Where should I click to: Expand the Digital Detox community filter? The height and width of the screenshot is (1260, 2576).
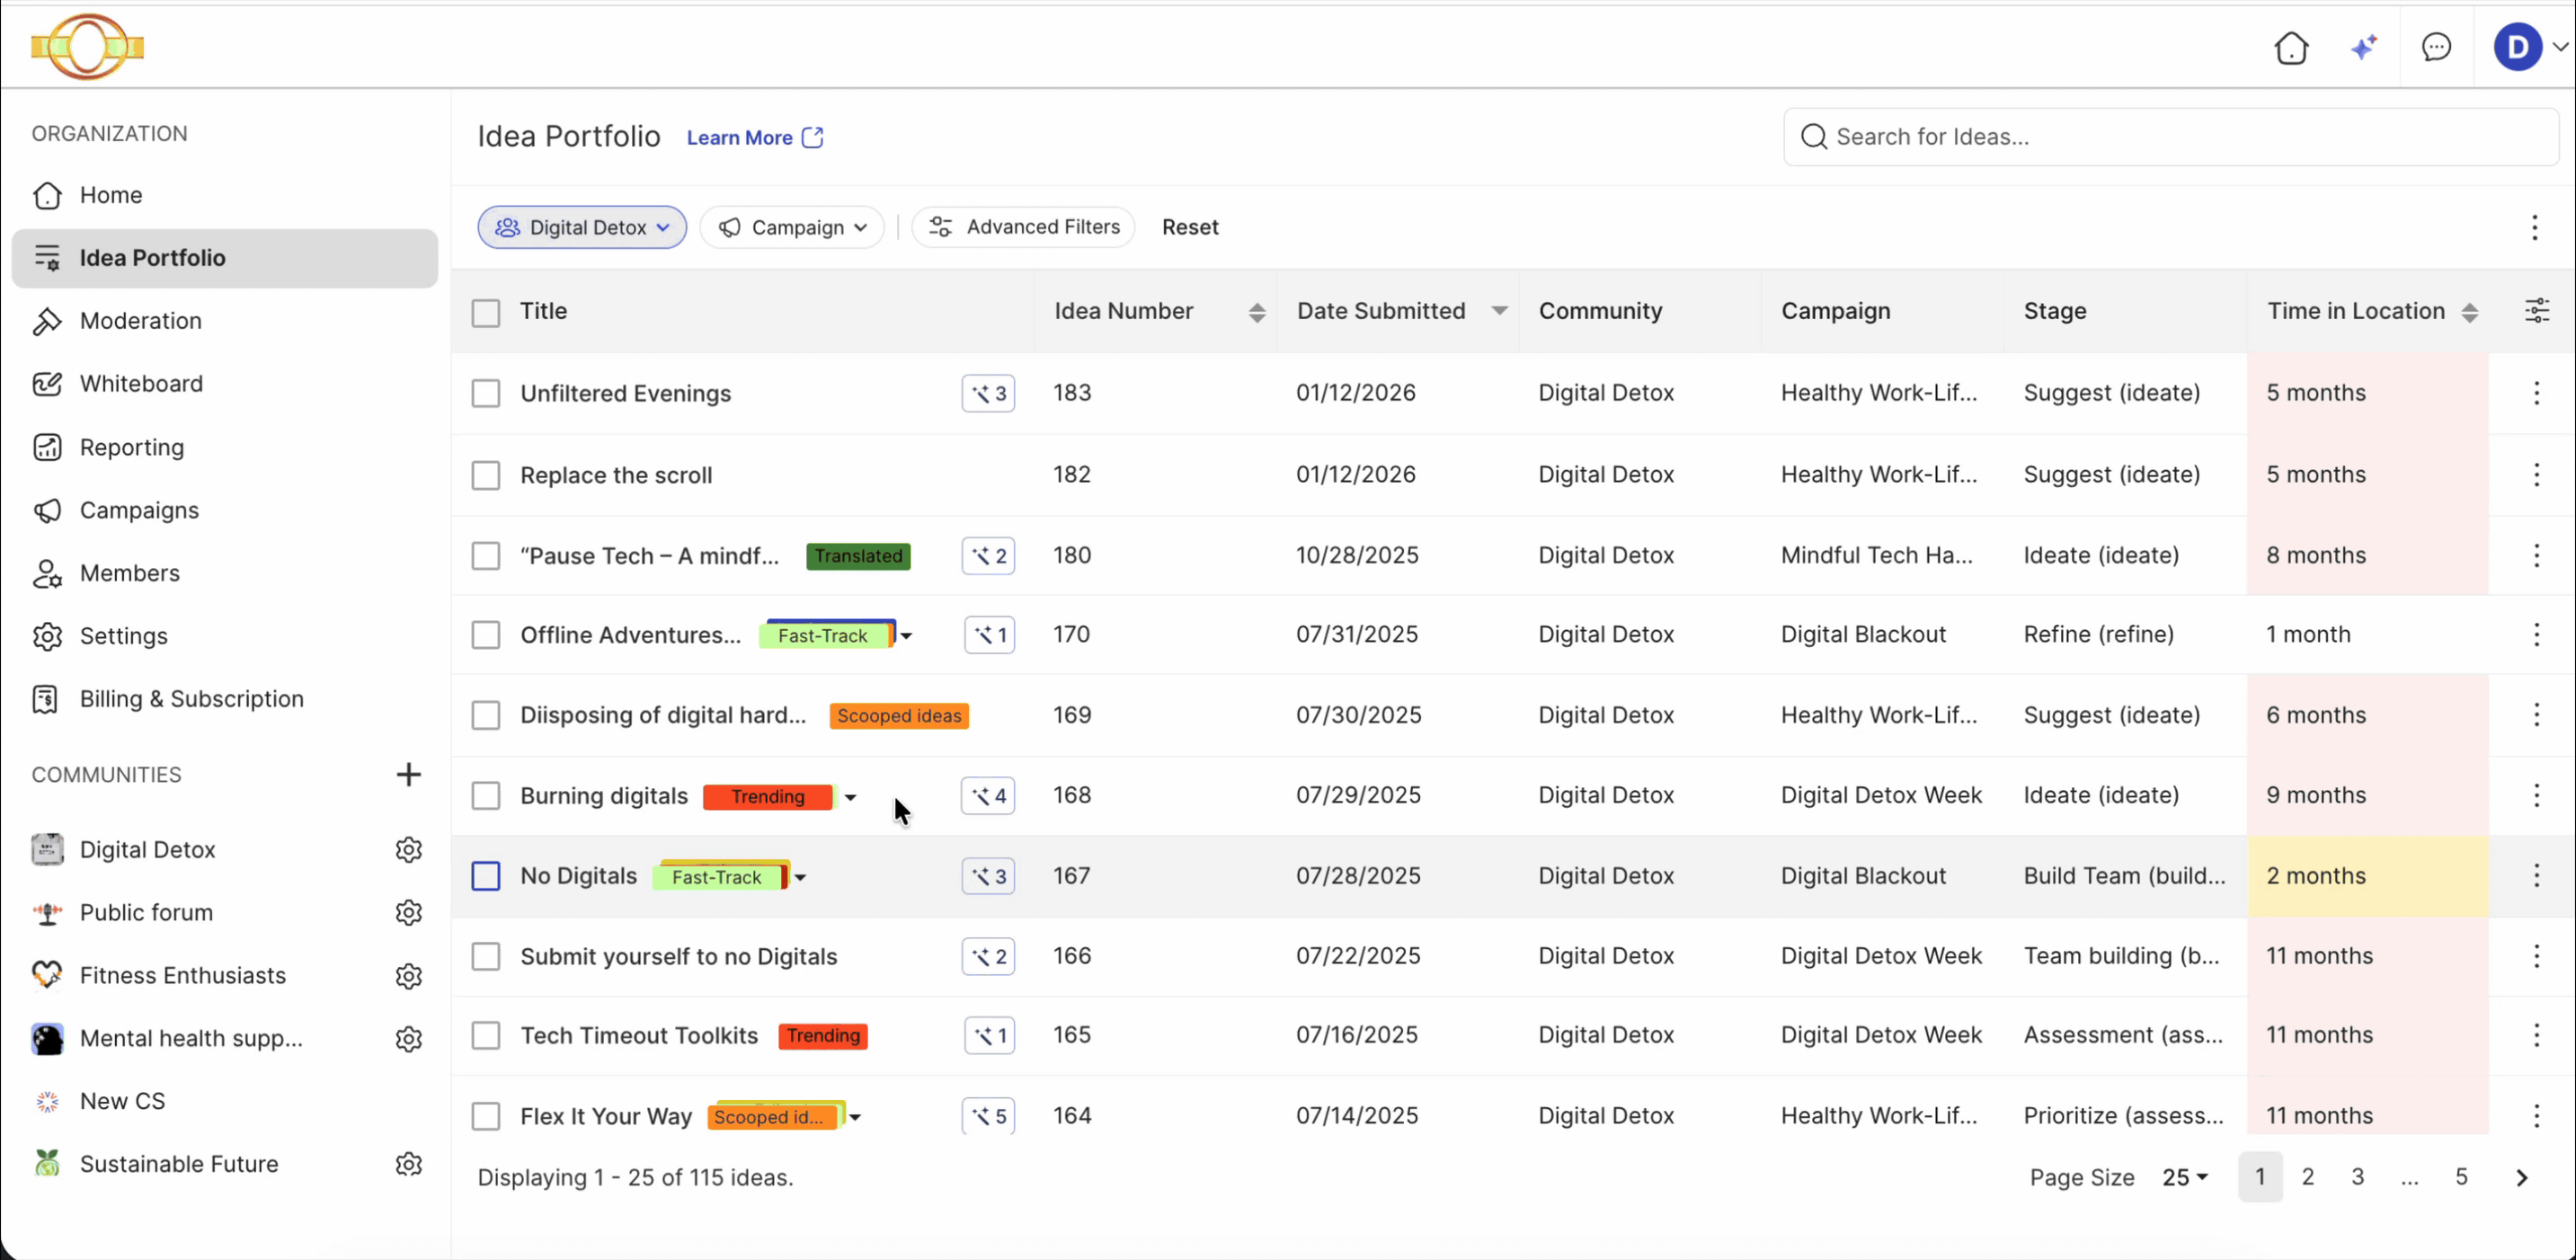click(x=582, y=227)
